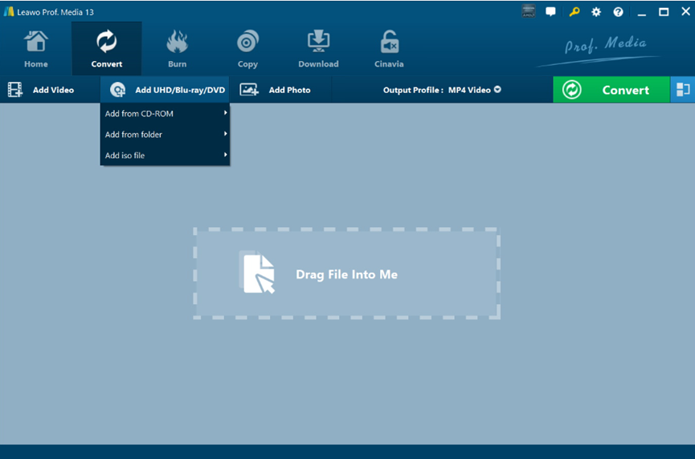
Task: Expand the Add from folder submenu
Action: [165, 135]
